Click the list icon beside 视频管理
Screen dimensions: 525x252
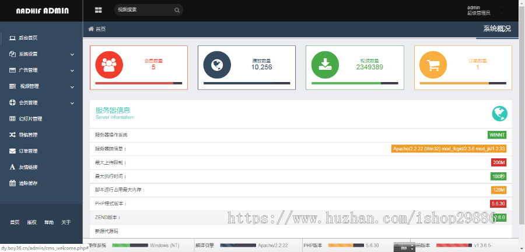tap(12, 86)
